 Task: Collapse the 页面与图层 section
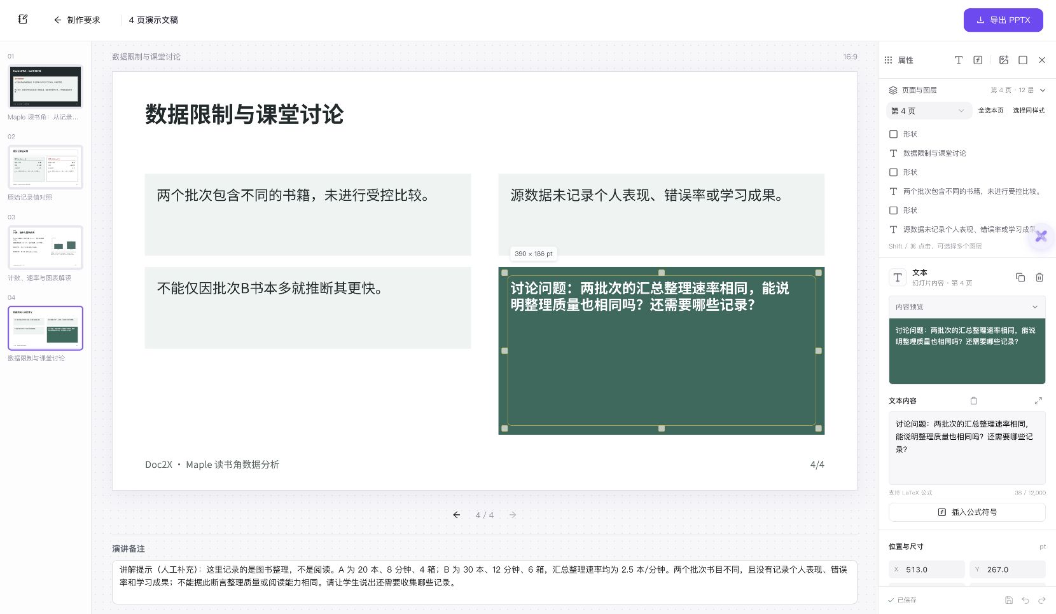click(x=1043, y=90)
